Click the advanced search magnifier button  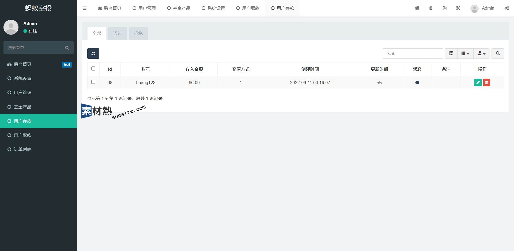click(498, 53)
